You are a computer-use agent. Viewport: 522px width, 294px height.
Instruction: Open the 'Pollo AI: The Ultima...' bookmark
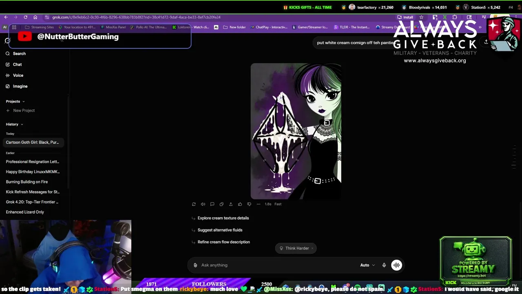click(148, 27)
